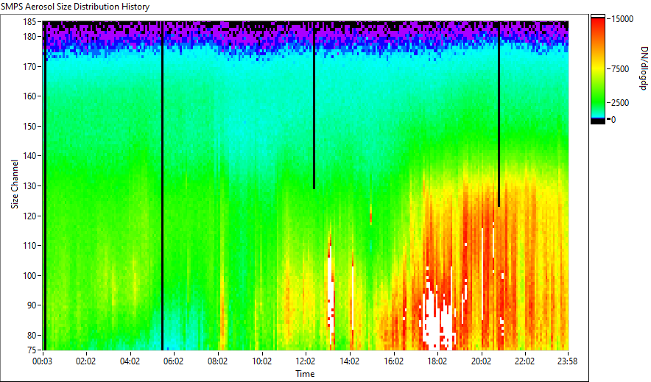
Task: Click the 75 tick on the size axis
Action: (x=32, y=350)
